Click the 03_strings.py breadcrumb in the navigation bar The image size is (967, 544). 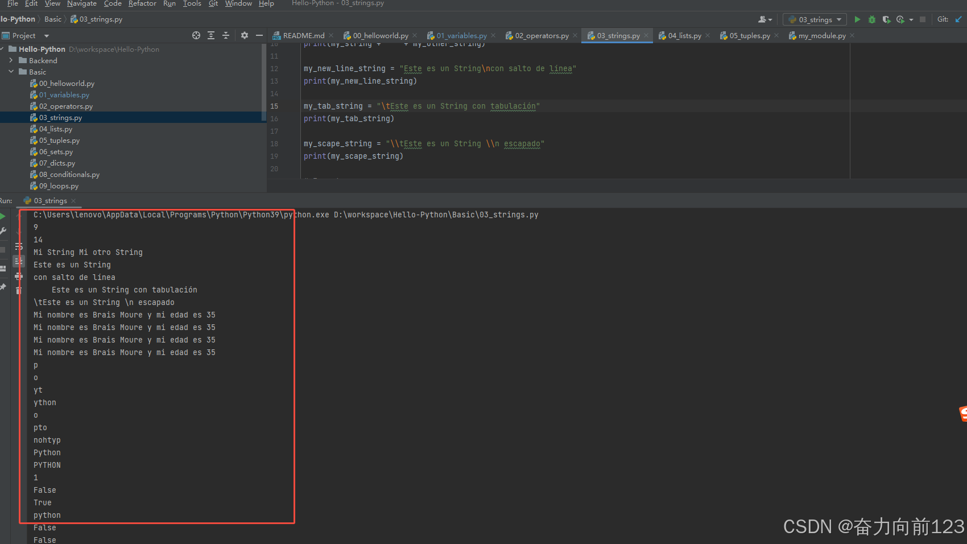pos(97,19)
